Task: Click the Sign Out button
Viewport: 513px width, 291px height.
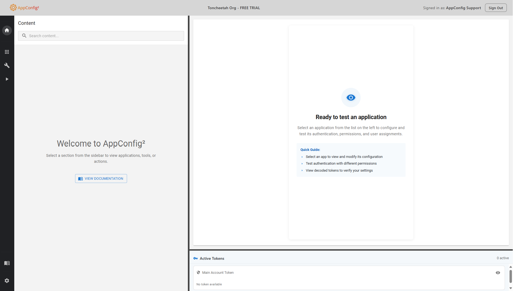Action: point(496,8)
